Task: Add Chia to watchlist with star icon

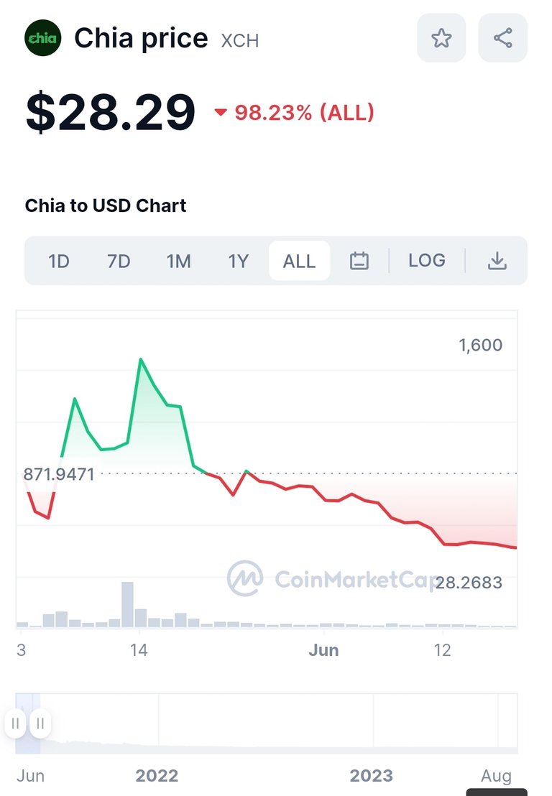Action: click(441, 38)
